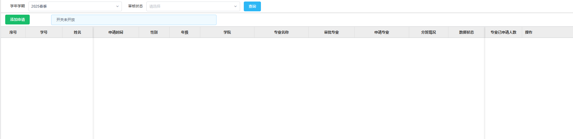
Task: Open the 2025春季 semester combo box
Action: pyautogui.click(x=72, y=6)
